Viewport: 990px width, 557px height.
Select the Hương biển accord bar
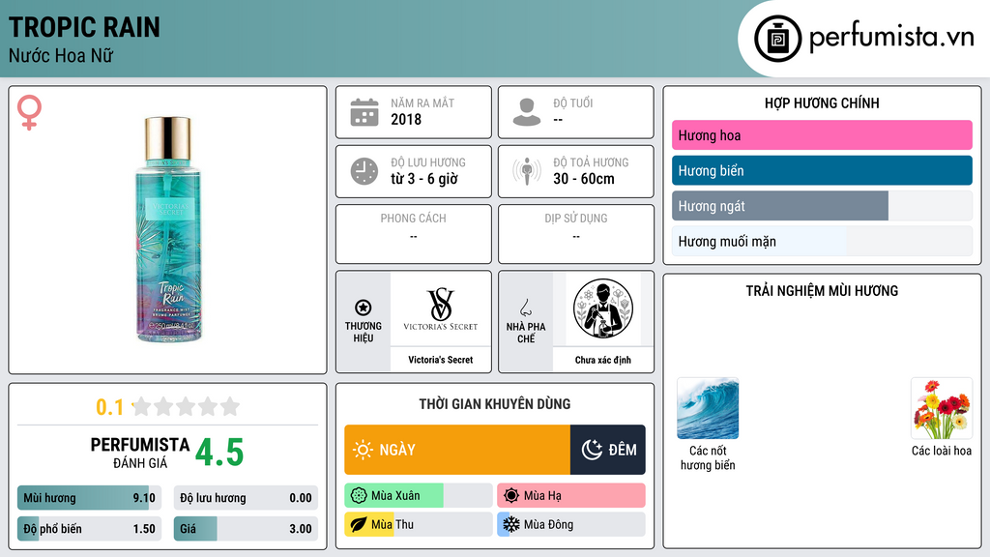click(822, 170)
